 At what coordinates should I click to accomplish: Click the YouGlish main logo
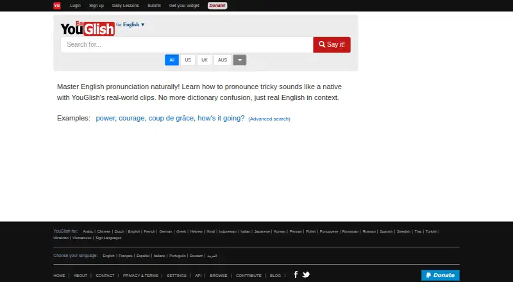pyautogui.click(x=88, y=28)
